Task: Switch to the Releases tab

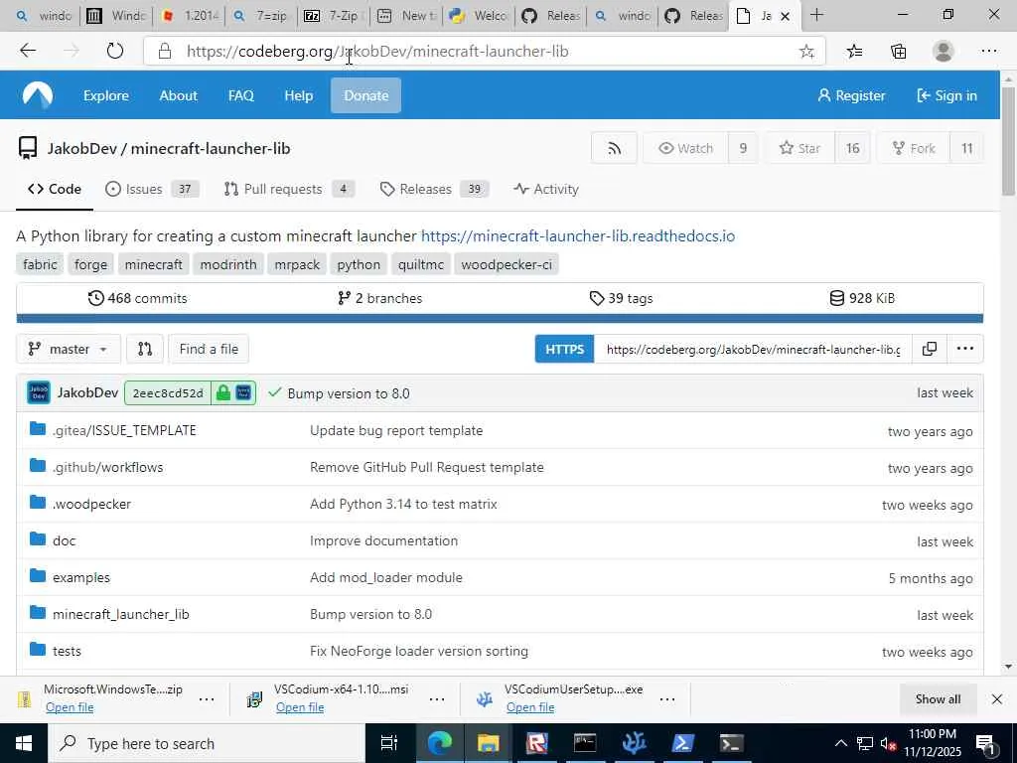Action: 434,189
